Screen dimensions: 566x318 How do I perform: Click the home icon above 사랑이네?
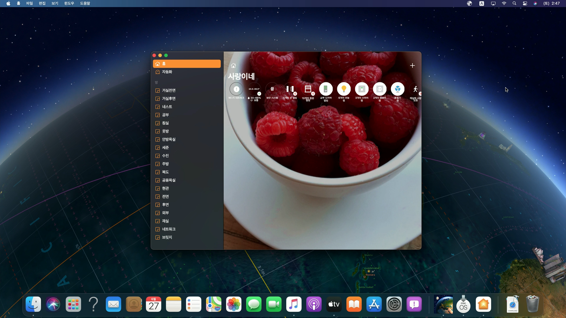click(233, 65)
